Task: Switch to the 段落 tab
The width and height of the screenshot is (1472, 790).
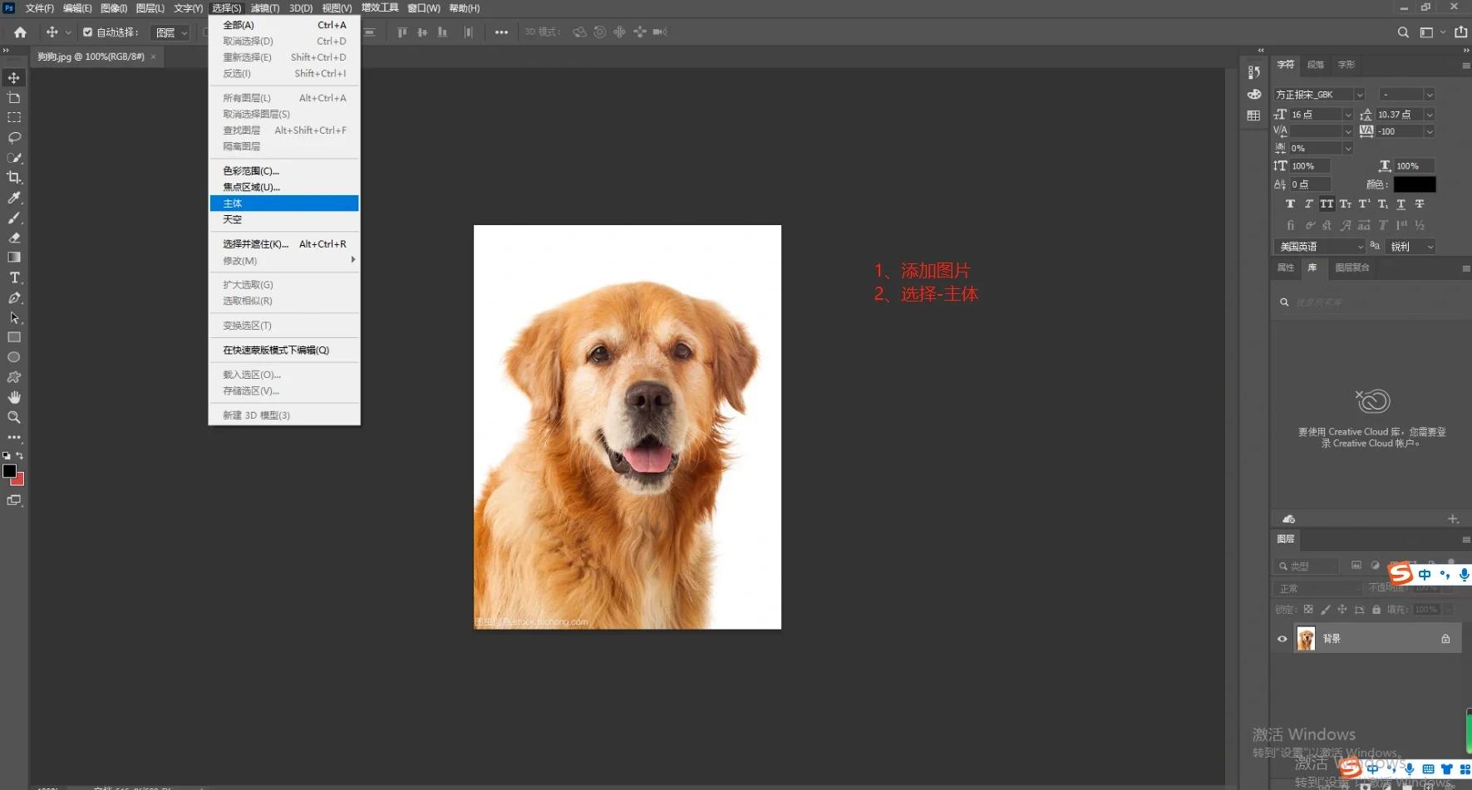Action: coord(1316,65)
